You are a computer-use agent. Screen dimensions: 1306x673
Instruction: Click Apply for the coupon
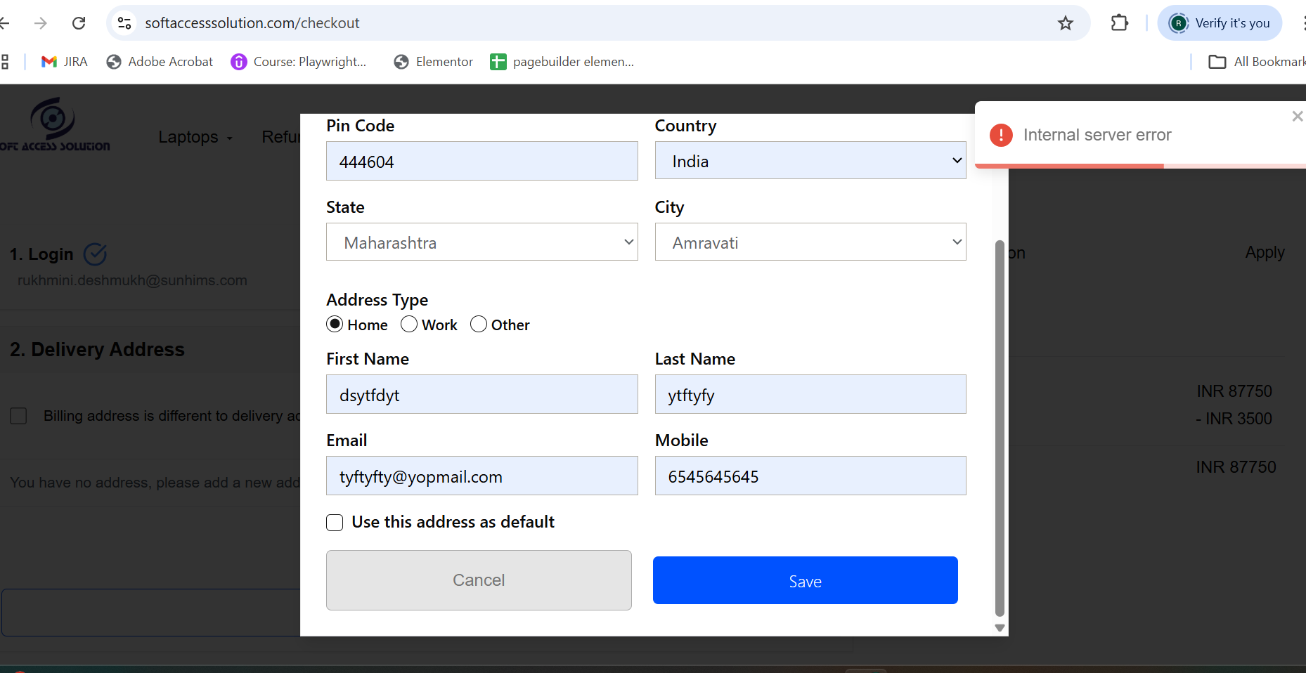point(1265,252)
